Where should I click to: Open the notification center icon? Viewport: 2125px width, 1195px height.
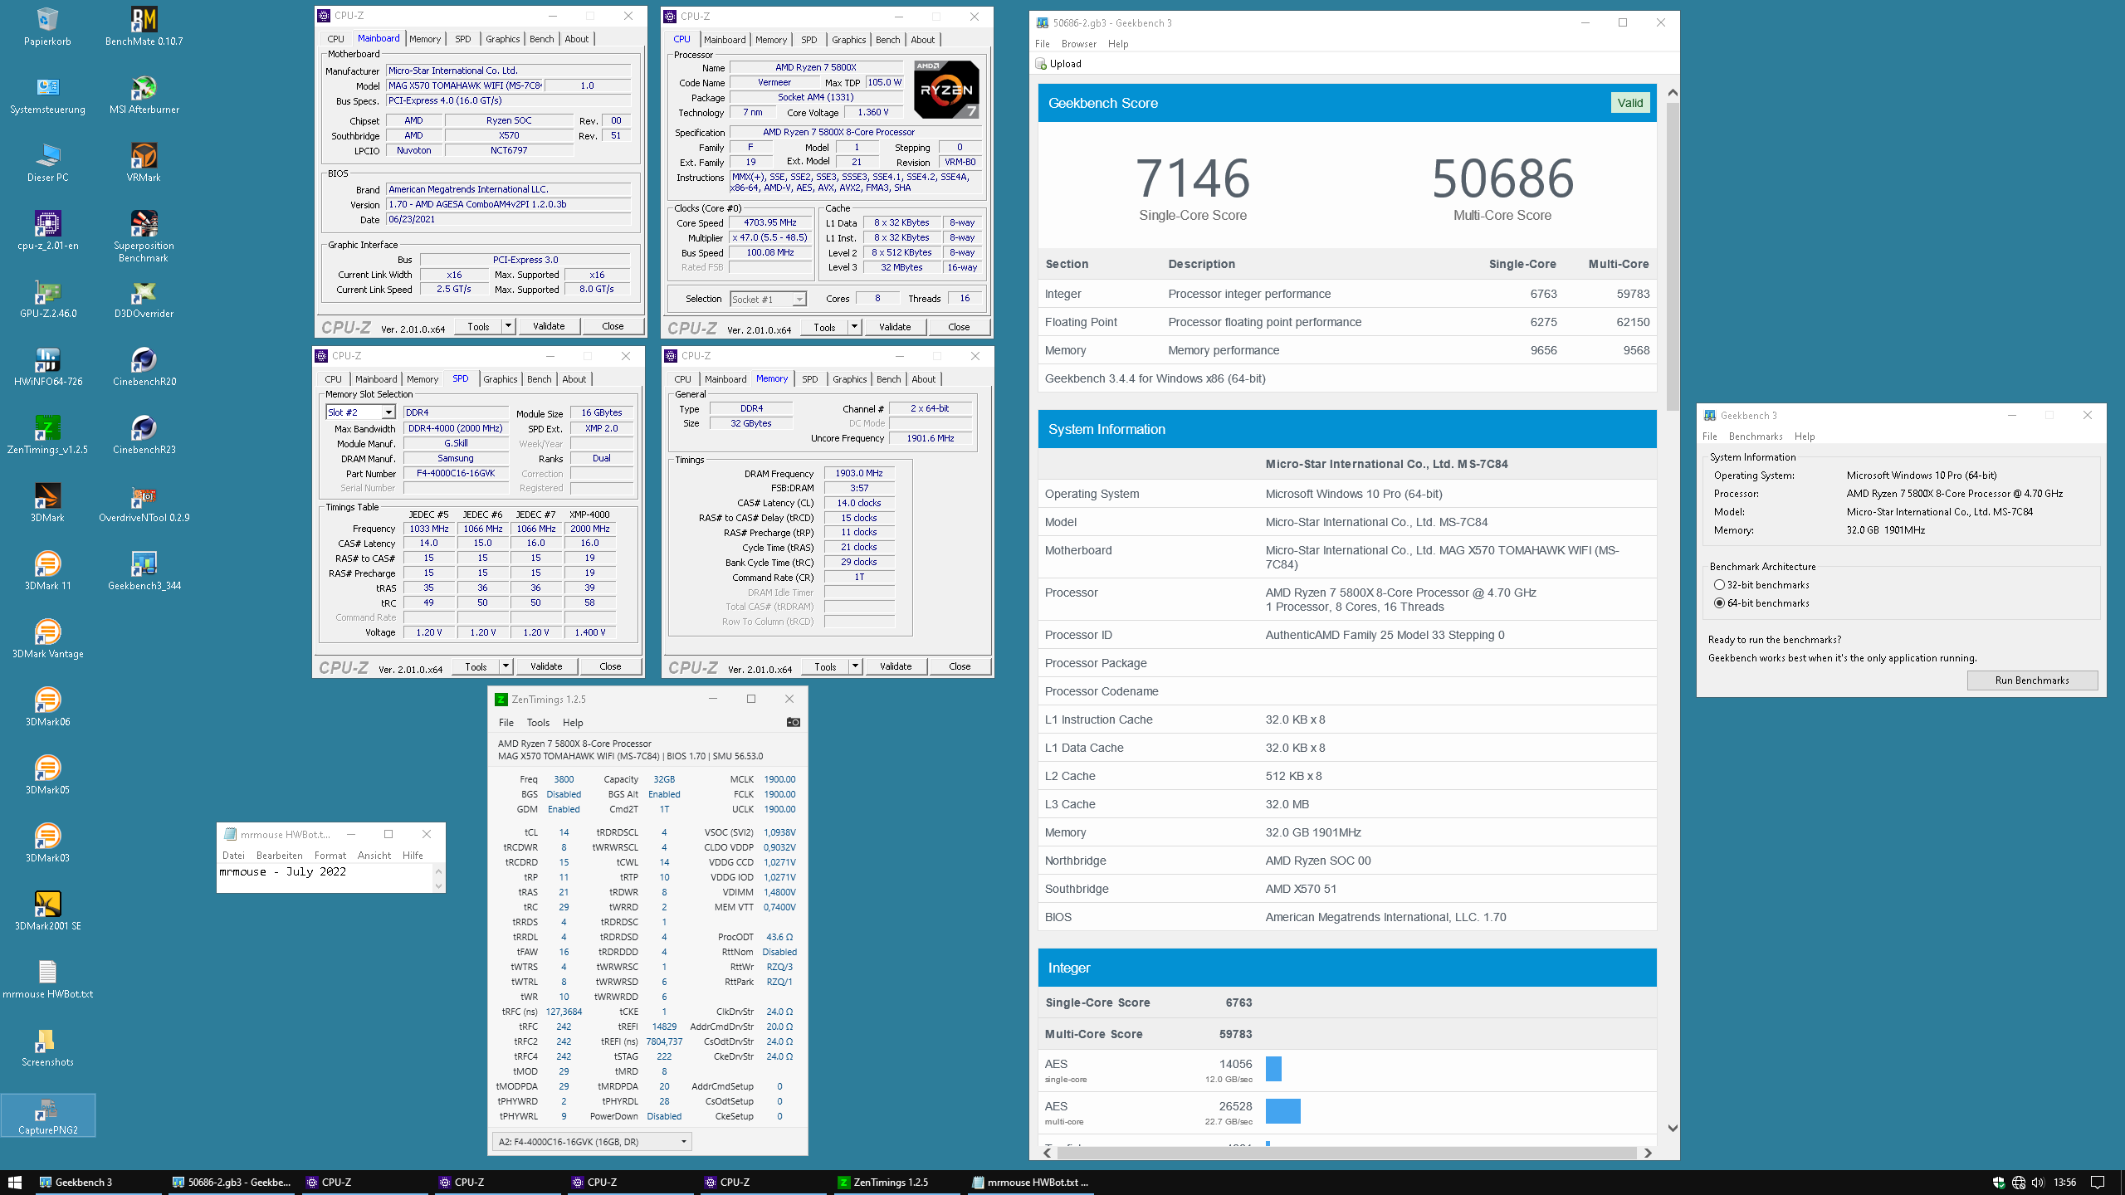click(x=2098, y=1183)
